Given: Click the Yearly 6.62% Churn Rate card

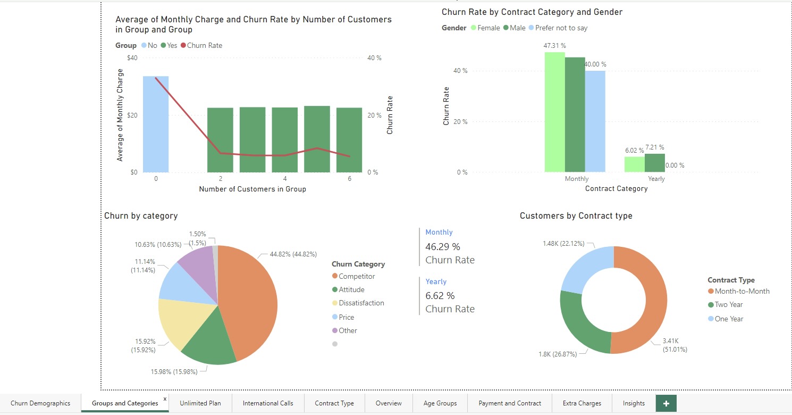Looking at the screenshot, I should click(x=449, y=296).
